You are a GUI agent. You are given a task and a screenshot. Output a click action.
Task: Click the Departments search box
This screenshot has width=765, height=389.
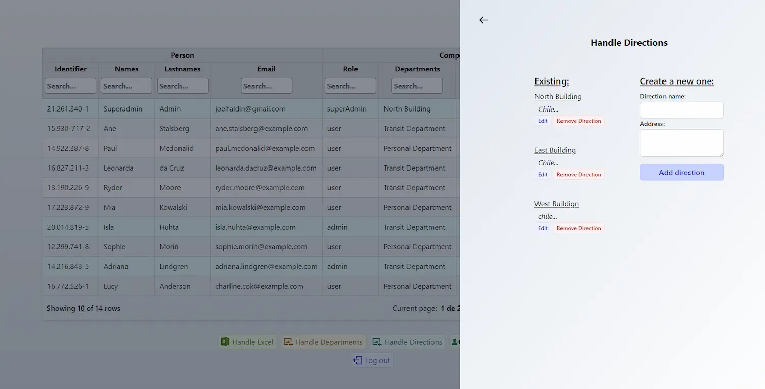point(417,86)
